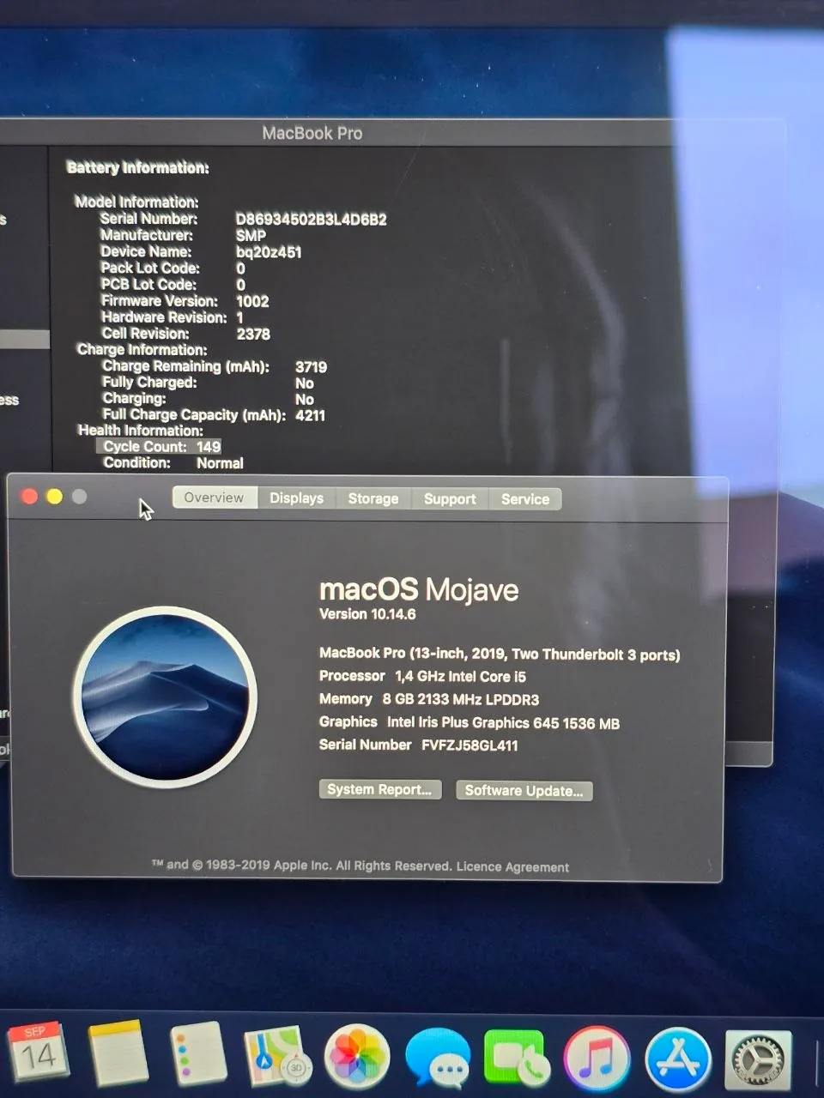Open the Calendar app in the Dock

pyautogui.click(x=39, y=1053)
